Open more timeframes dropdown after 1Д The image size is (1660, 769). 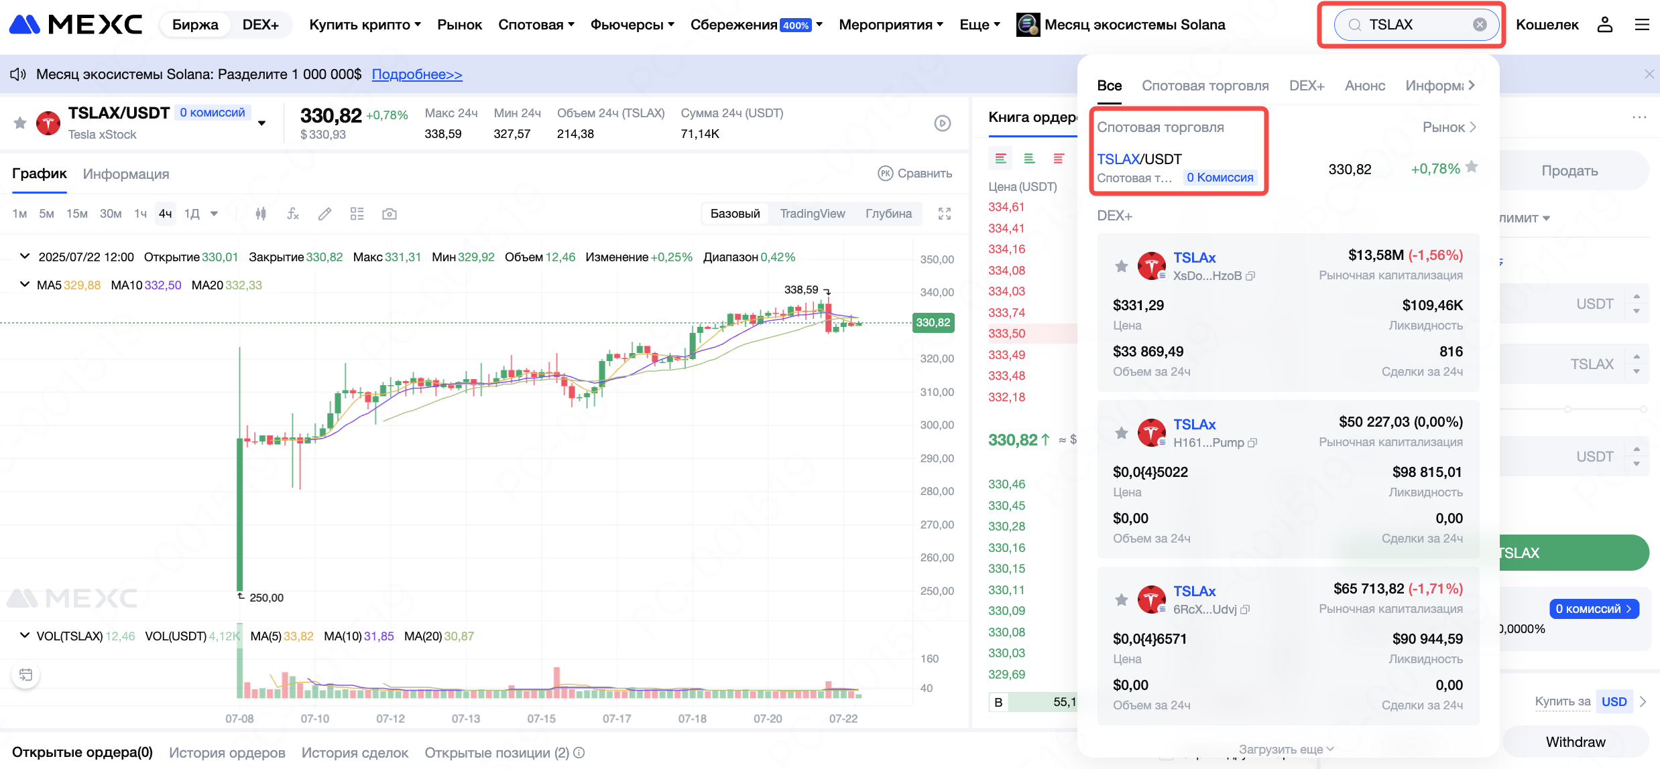coord(215,214)
